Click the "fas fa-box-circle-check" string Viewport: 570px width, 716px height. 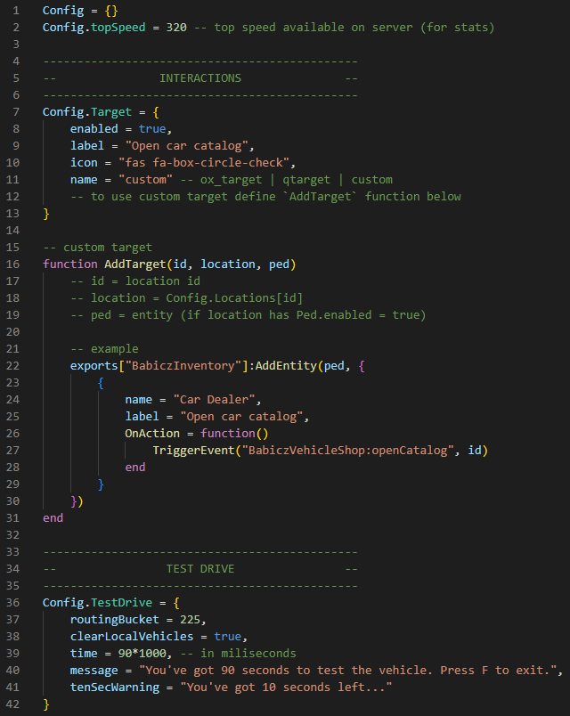204,163
